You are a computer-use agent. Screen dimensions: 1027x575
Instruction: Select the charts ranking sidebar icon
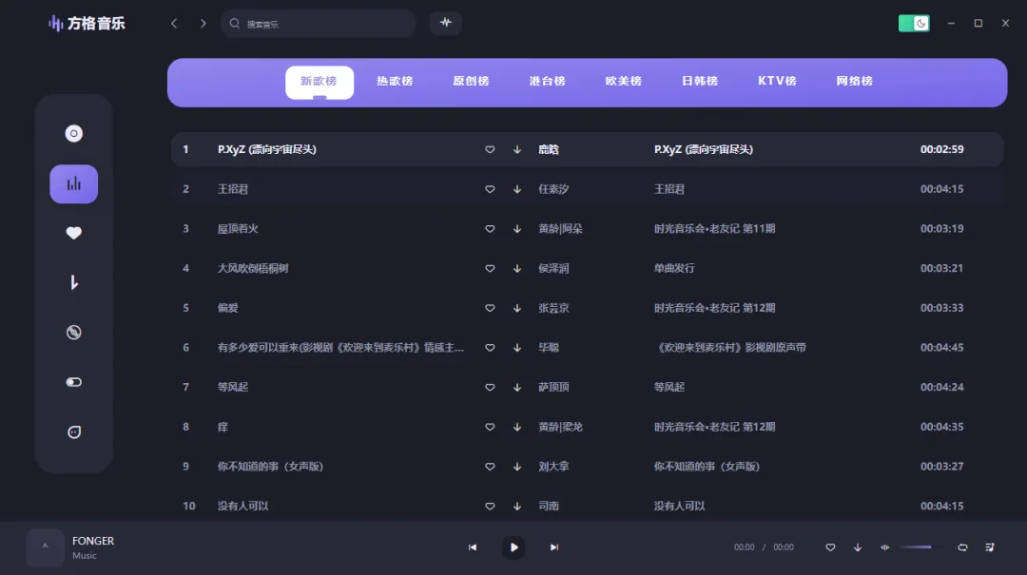(x=74, y=184)
